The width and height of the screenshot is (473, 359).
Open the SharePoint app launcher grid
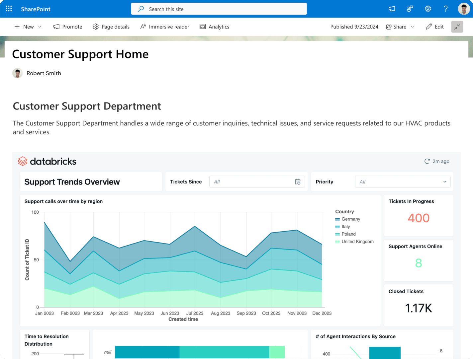9,9
